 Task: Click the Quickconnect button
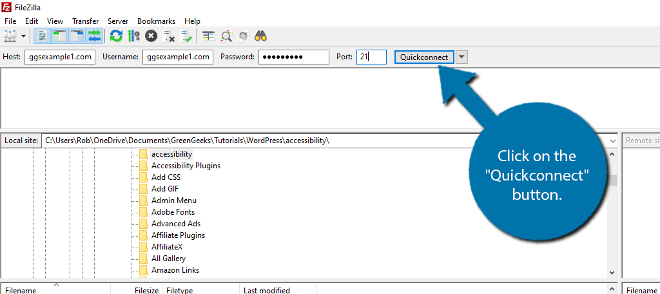[x=423, y=57]
